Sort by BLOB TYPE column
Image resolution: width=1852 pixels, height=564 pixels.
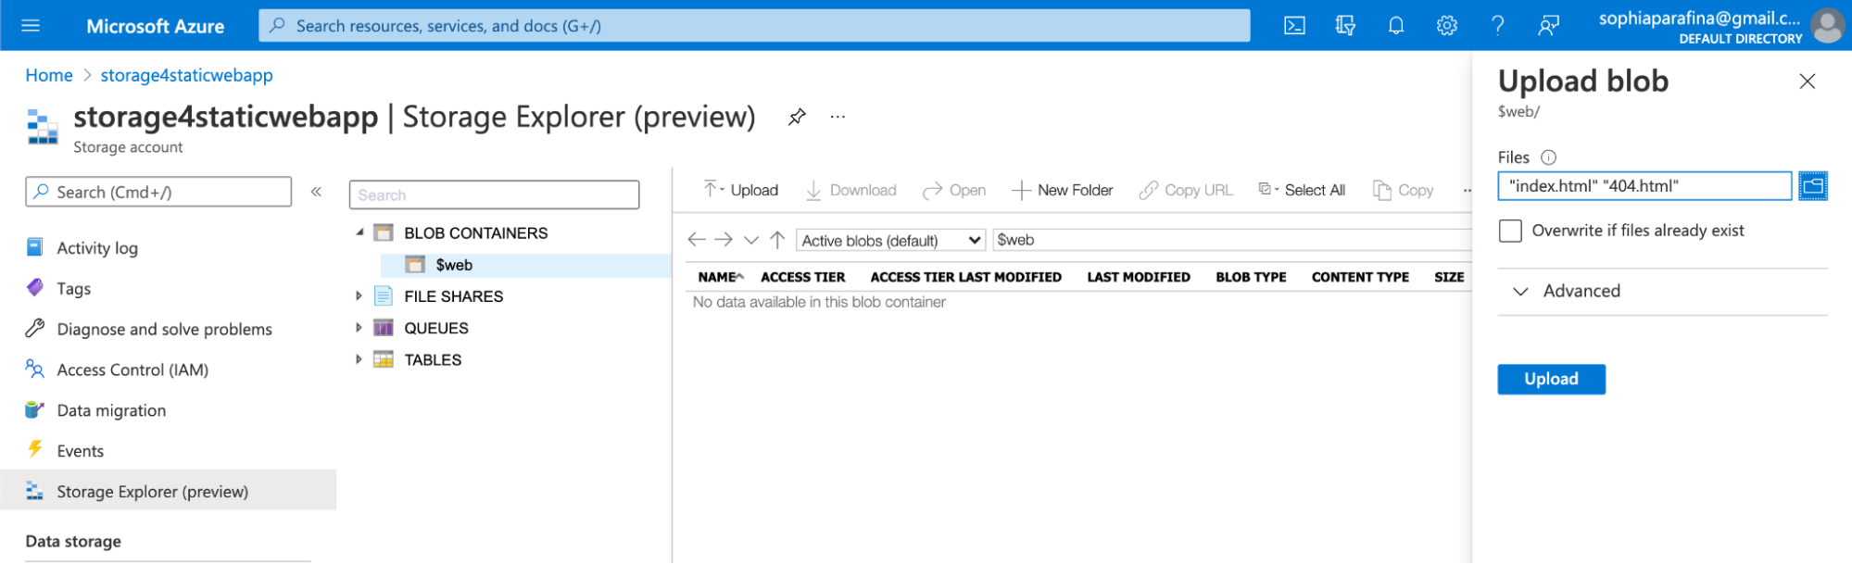click(x=1251, y=277)
